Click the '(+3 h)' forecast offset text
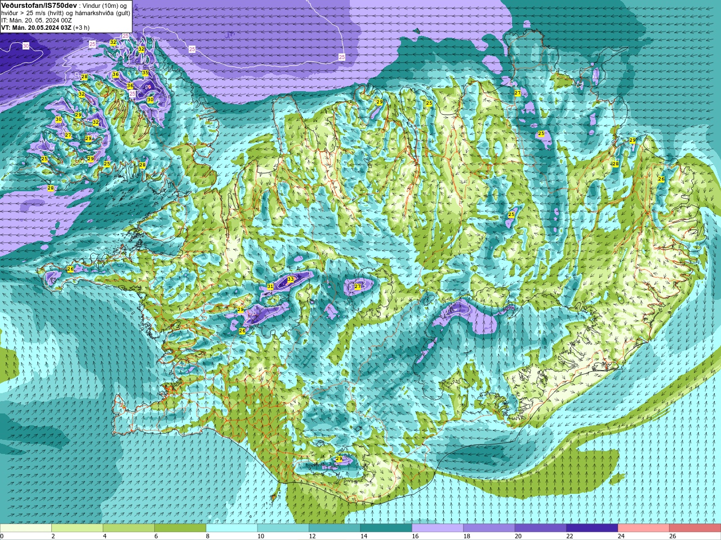The width and height of the screenshot is (721, 540). tap(81, 28)
